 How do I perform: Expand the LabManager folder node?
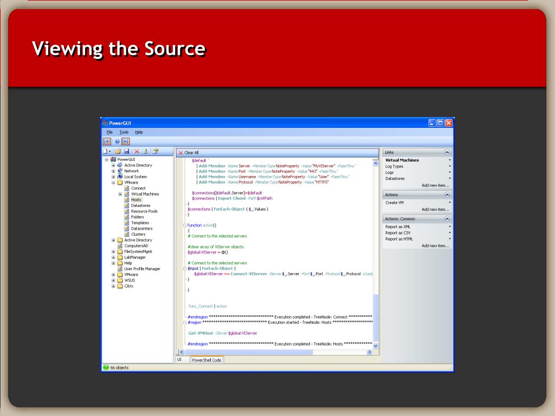[113, 257]
